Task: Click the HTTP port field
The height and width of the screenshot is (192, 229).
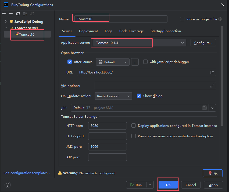Action: tap(107, 126)
